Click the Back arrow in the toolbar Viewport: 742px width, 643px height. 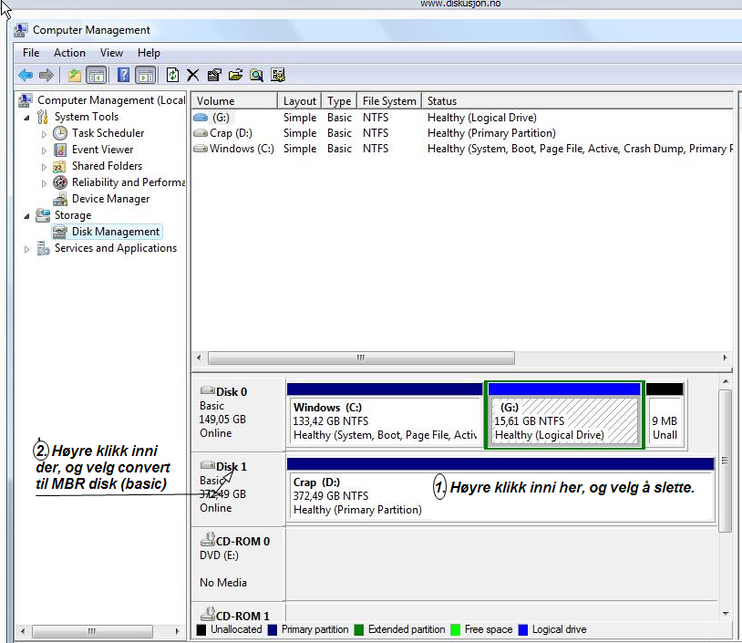25,75
